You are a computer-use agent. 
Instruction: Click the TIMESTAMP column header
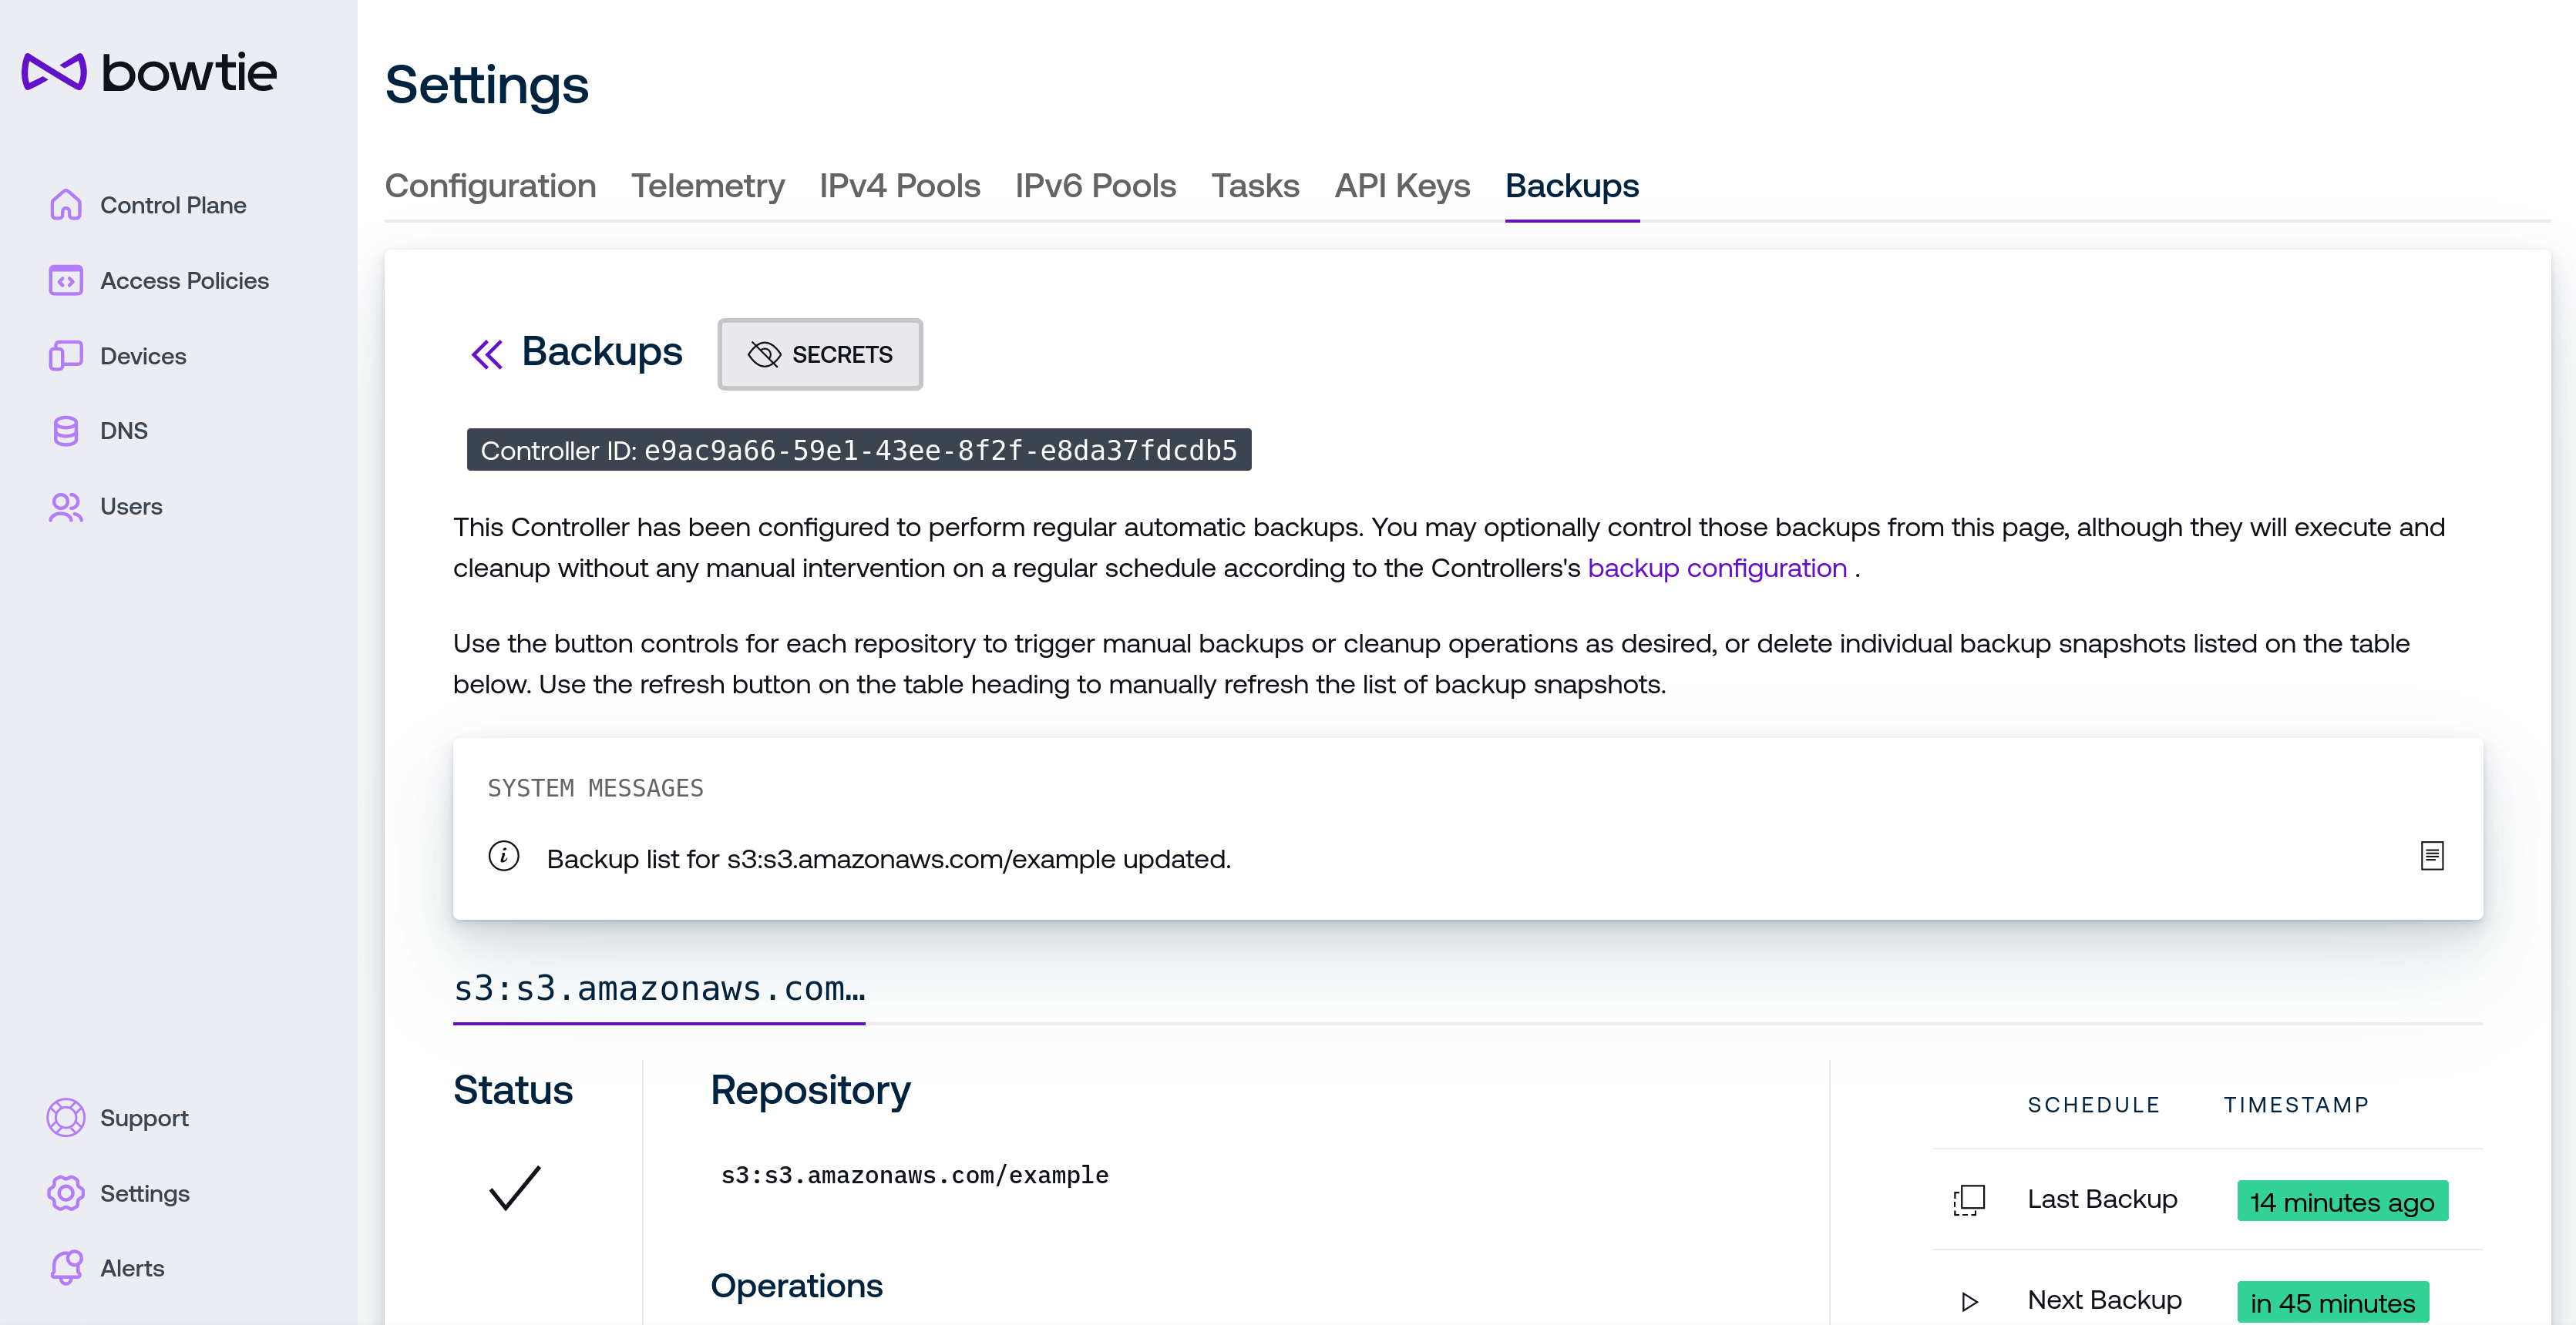coord(2296,1104)
